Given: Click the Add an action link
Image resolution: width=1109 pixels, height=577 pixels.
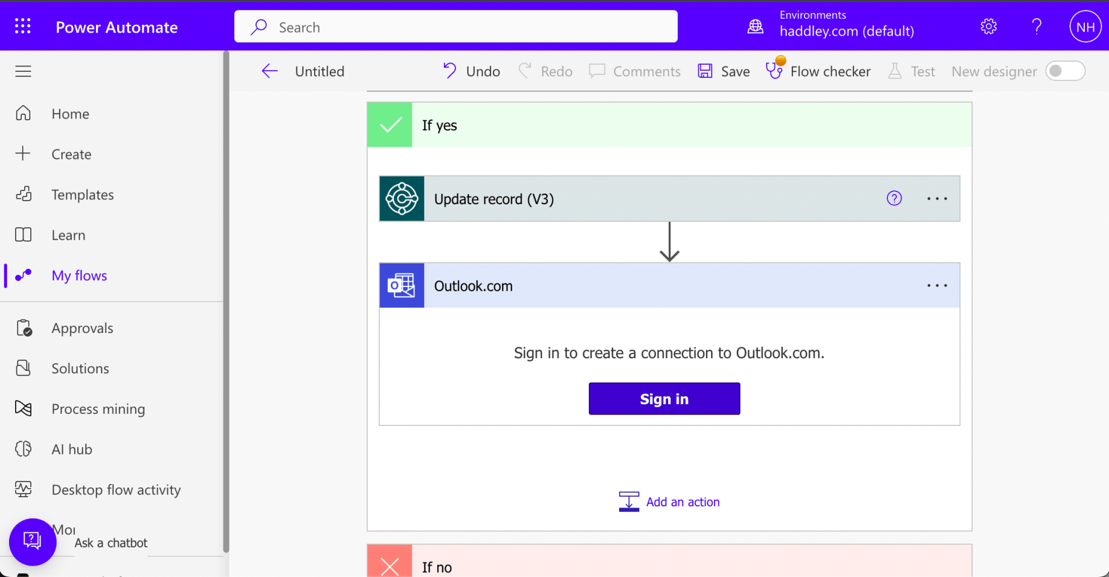Looking at the screenshot, I should tap(683, 502).
